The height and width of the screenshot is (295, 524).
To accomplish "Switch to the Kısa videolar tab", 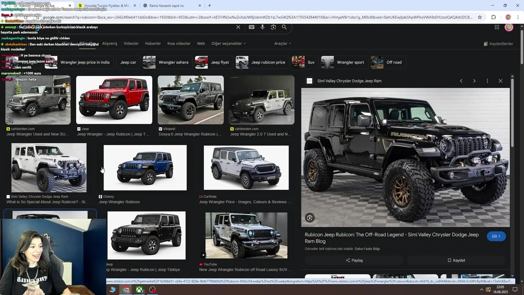I will [x=179, y=43].
